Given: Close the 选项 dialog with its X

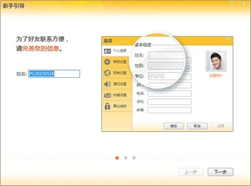Looking at the screenshot, I should [x=227, y=40].
